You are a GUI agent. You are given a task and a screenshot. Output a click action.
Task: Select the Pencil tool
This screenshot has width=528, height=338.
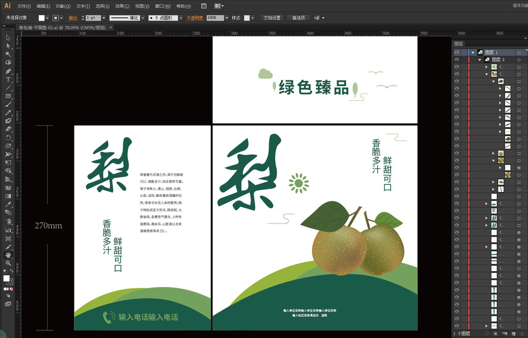pos(8,113)
